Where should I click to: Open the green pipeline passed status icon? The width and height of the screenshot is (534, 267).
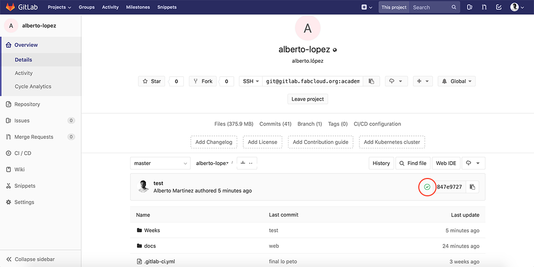[427, 187]
